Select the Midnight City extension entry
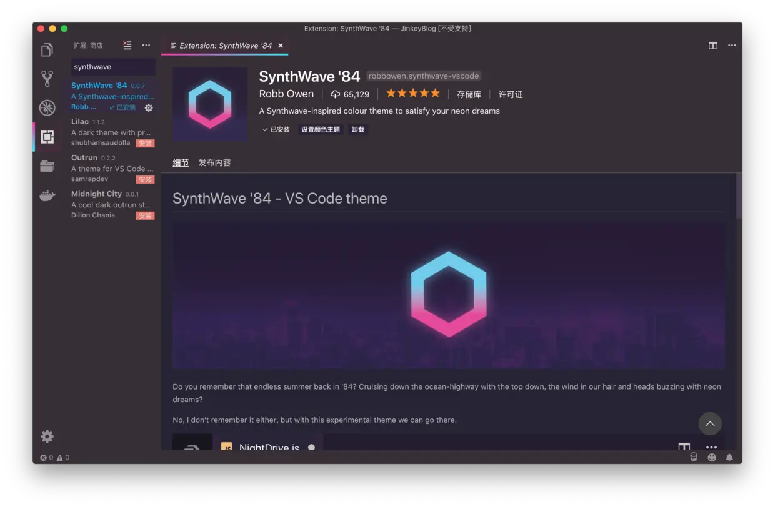775x507 pixels. pyautogui.click(x=112, y=205)
